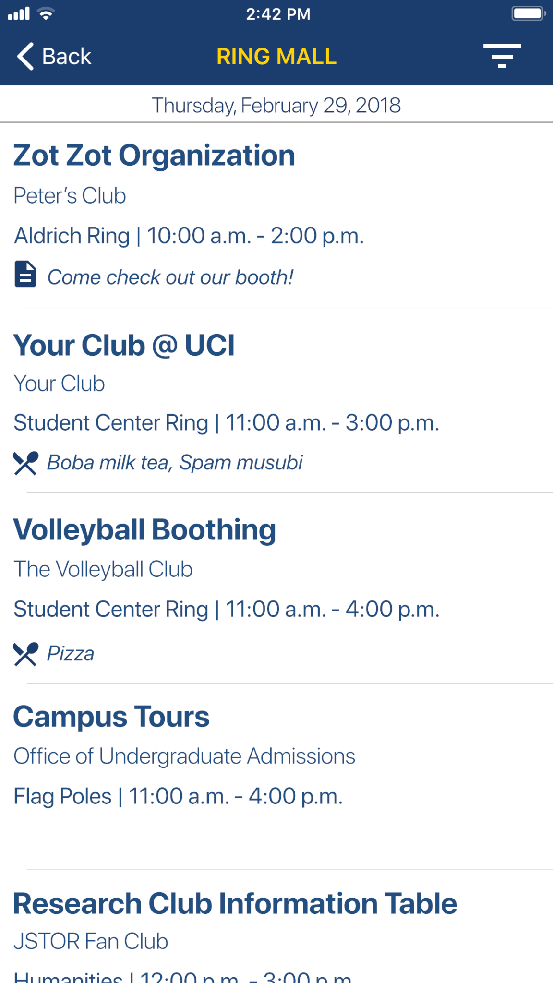This screenshot has width=553, height=983.
Task: Open the Campus Tours event
Action: coord(111,717)
